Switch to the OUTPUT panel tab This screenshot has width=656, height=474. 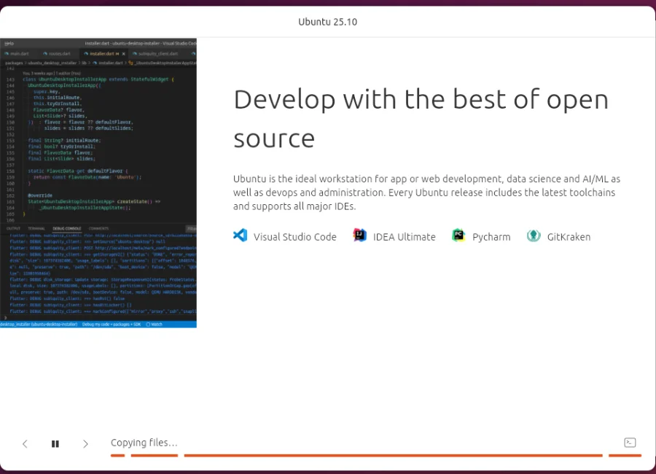15,228
